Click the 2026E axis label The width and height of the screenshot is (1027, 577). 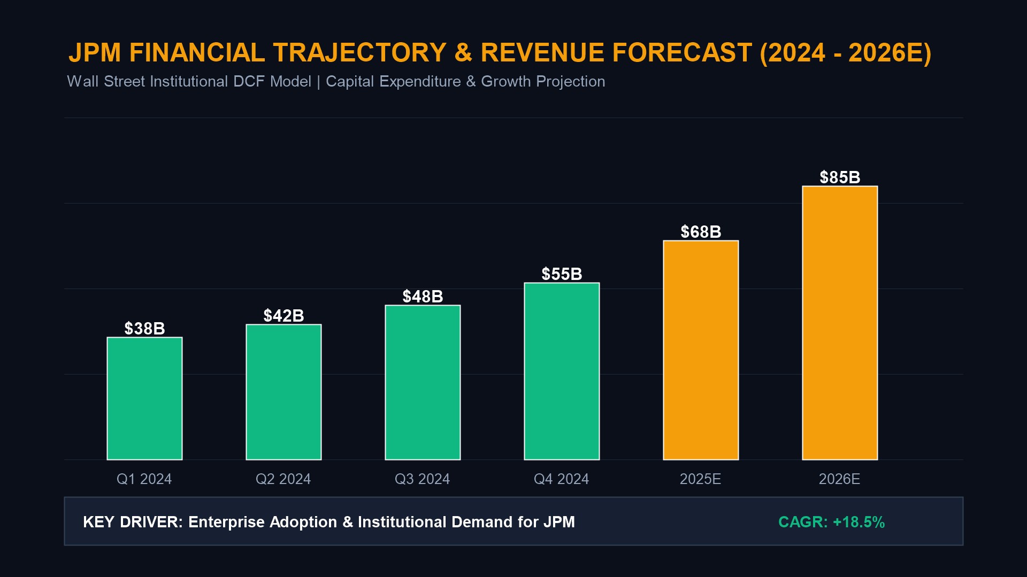(840, 479)
